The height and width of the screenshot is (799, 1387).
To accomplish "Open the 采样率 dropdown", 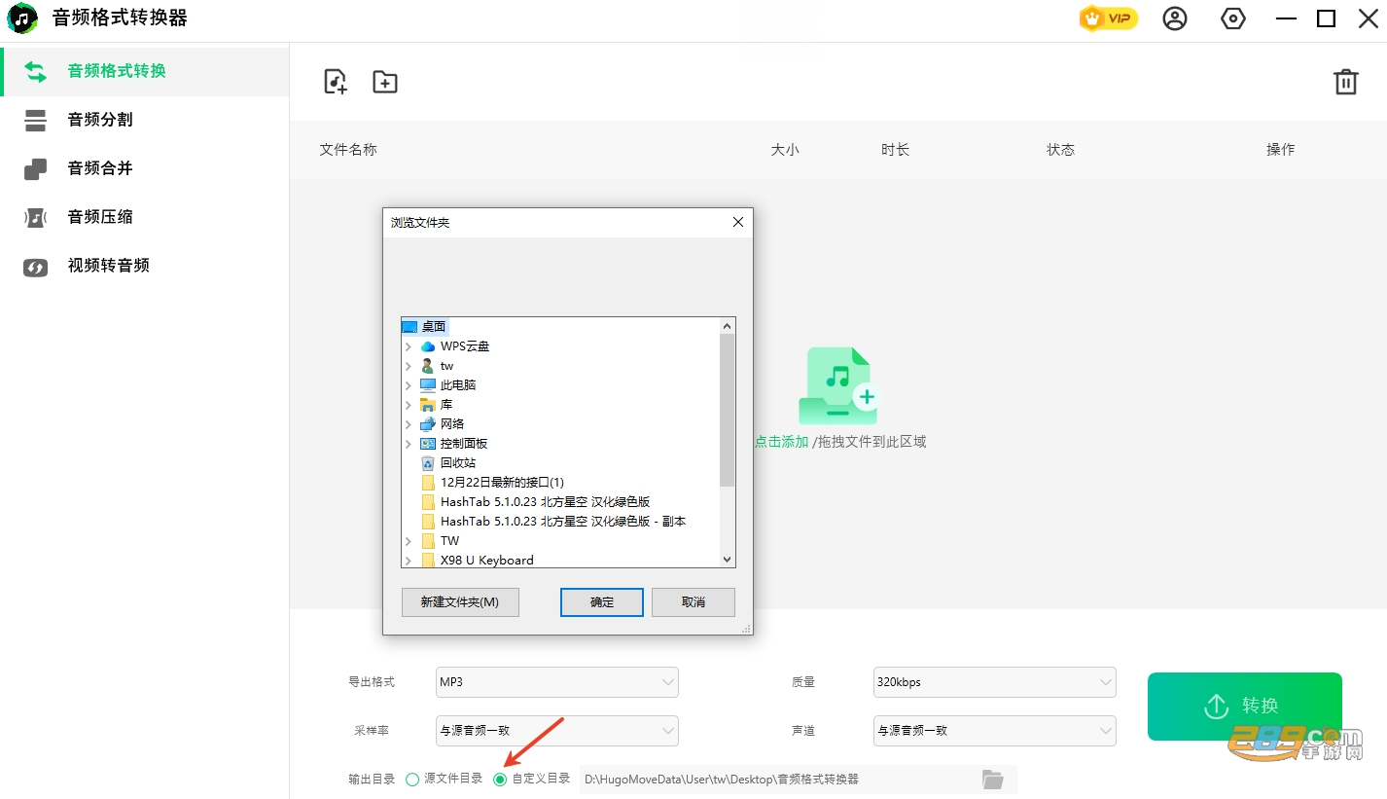I will [557, 731].
